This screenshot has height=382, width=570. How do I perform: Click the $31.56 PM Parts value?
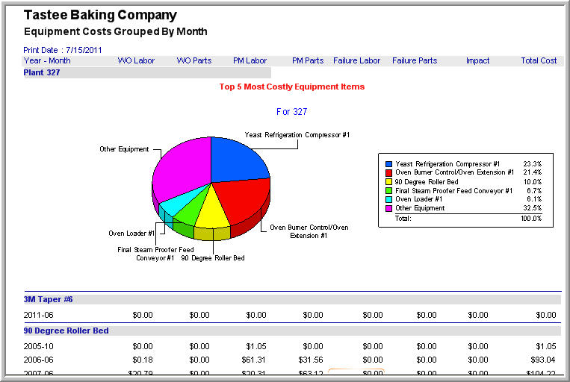(311, 360)
